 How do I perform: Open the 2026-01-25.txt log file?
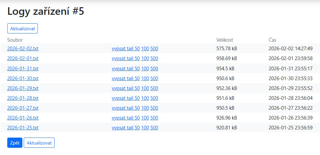coord(23,128)
